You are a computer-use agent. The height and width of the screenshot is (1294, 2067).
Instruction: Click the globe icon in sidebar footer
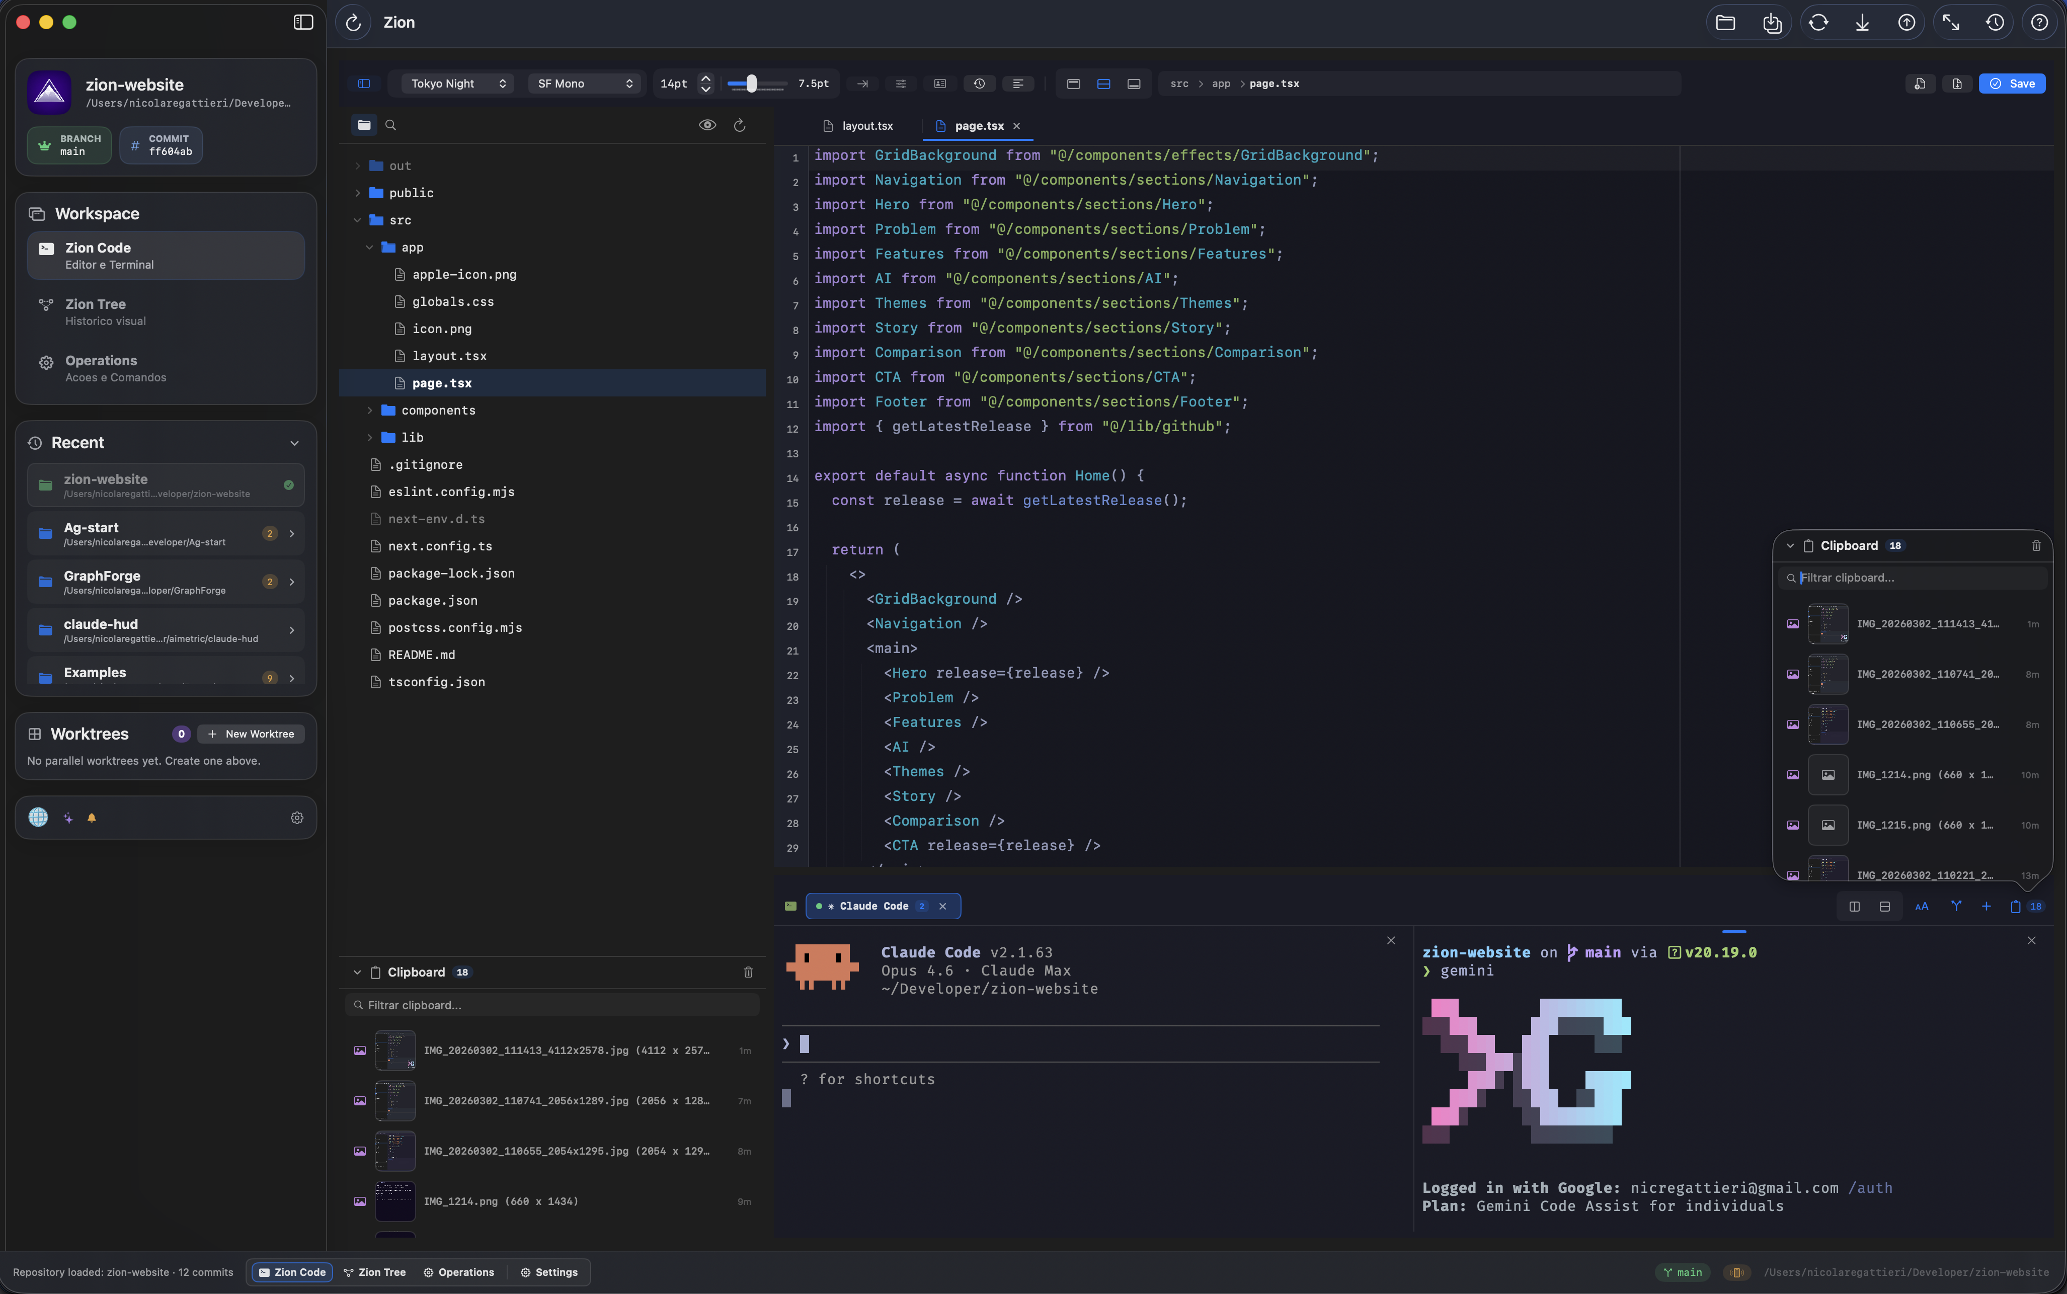(39, 818)
